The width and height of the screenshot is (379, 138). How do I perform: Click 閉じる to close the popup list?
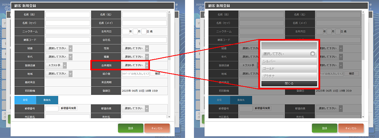289,84
